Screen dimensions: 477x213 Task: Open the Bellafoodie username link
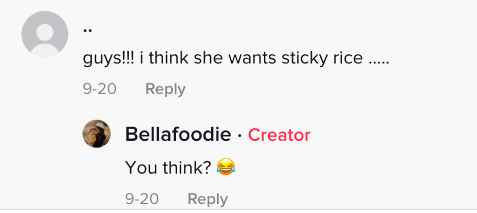tap(178, 134)
